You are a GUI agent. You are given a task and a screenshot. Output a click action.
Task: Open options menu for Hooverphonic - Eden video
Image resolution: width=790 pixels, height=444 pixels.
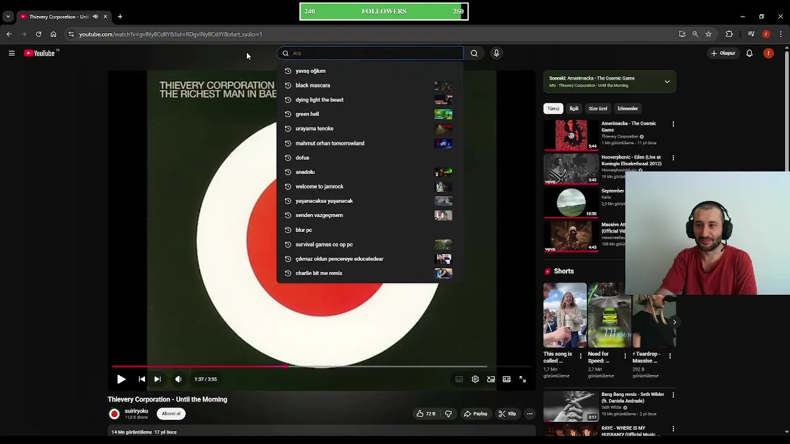click(x=673, y=158)
